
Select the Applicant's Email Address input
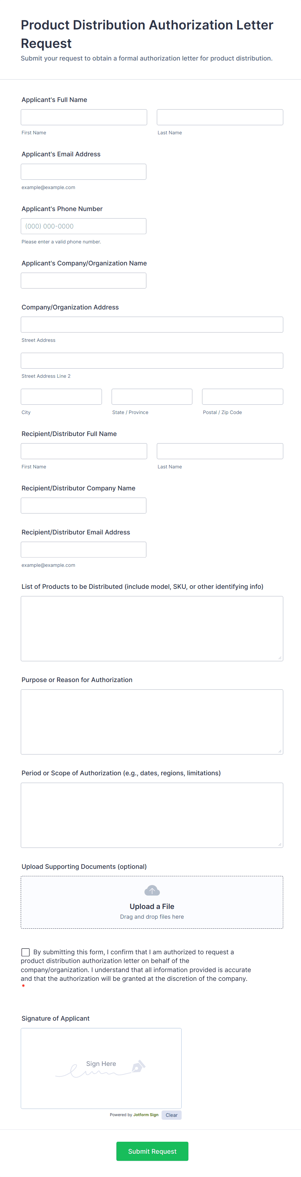(84, 172)
